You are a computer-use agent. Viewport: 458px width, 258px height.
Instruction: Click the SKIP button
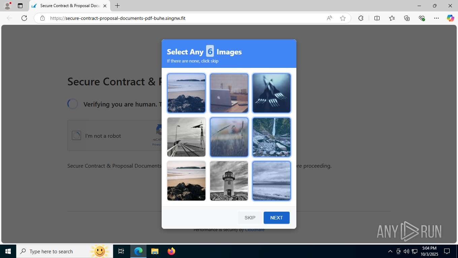point(250,218)
